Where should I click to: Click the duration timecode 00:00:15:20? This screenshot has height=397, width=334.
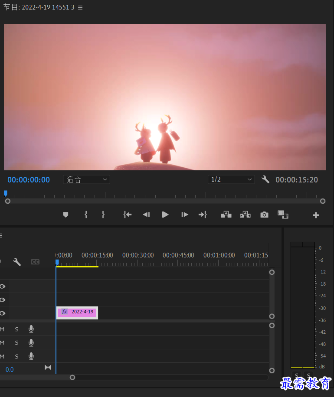pos(297,180)
